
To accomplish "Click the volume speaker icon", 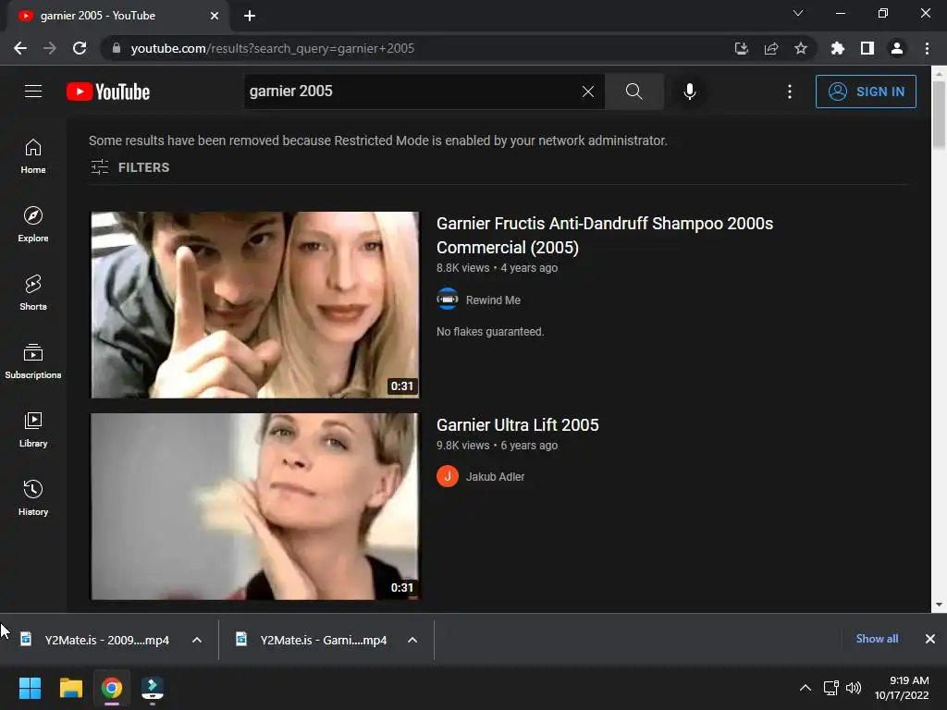I will click(x=854, y=688).
